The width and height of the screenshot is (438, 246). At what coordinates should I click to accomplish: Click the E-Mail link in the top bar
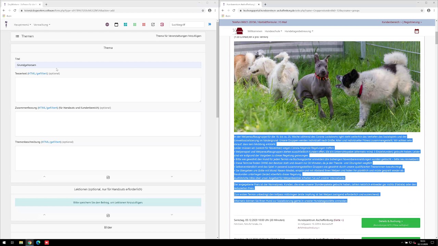[283, 22]
